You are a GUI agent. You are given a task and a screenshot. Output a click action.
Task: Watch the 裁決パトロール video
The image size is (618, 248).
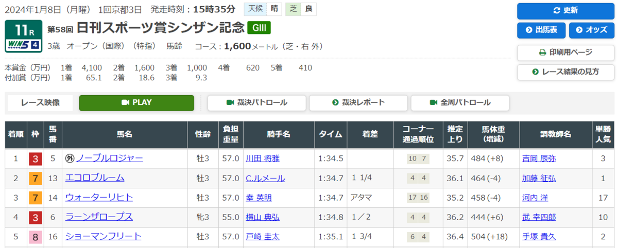pyautogui.click(x=256, y=103)
